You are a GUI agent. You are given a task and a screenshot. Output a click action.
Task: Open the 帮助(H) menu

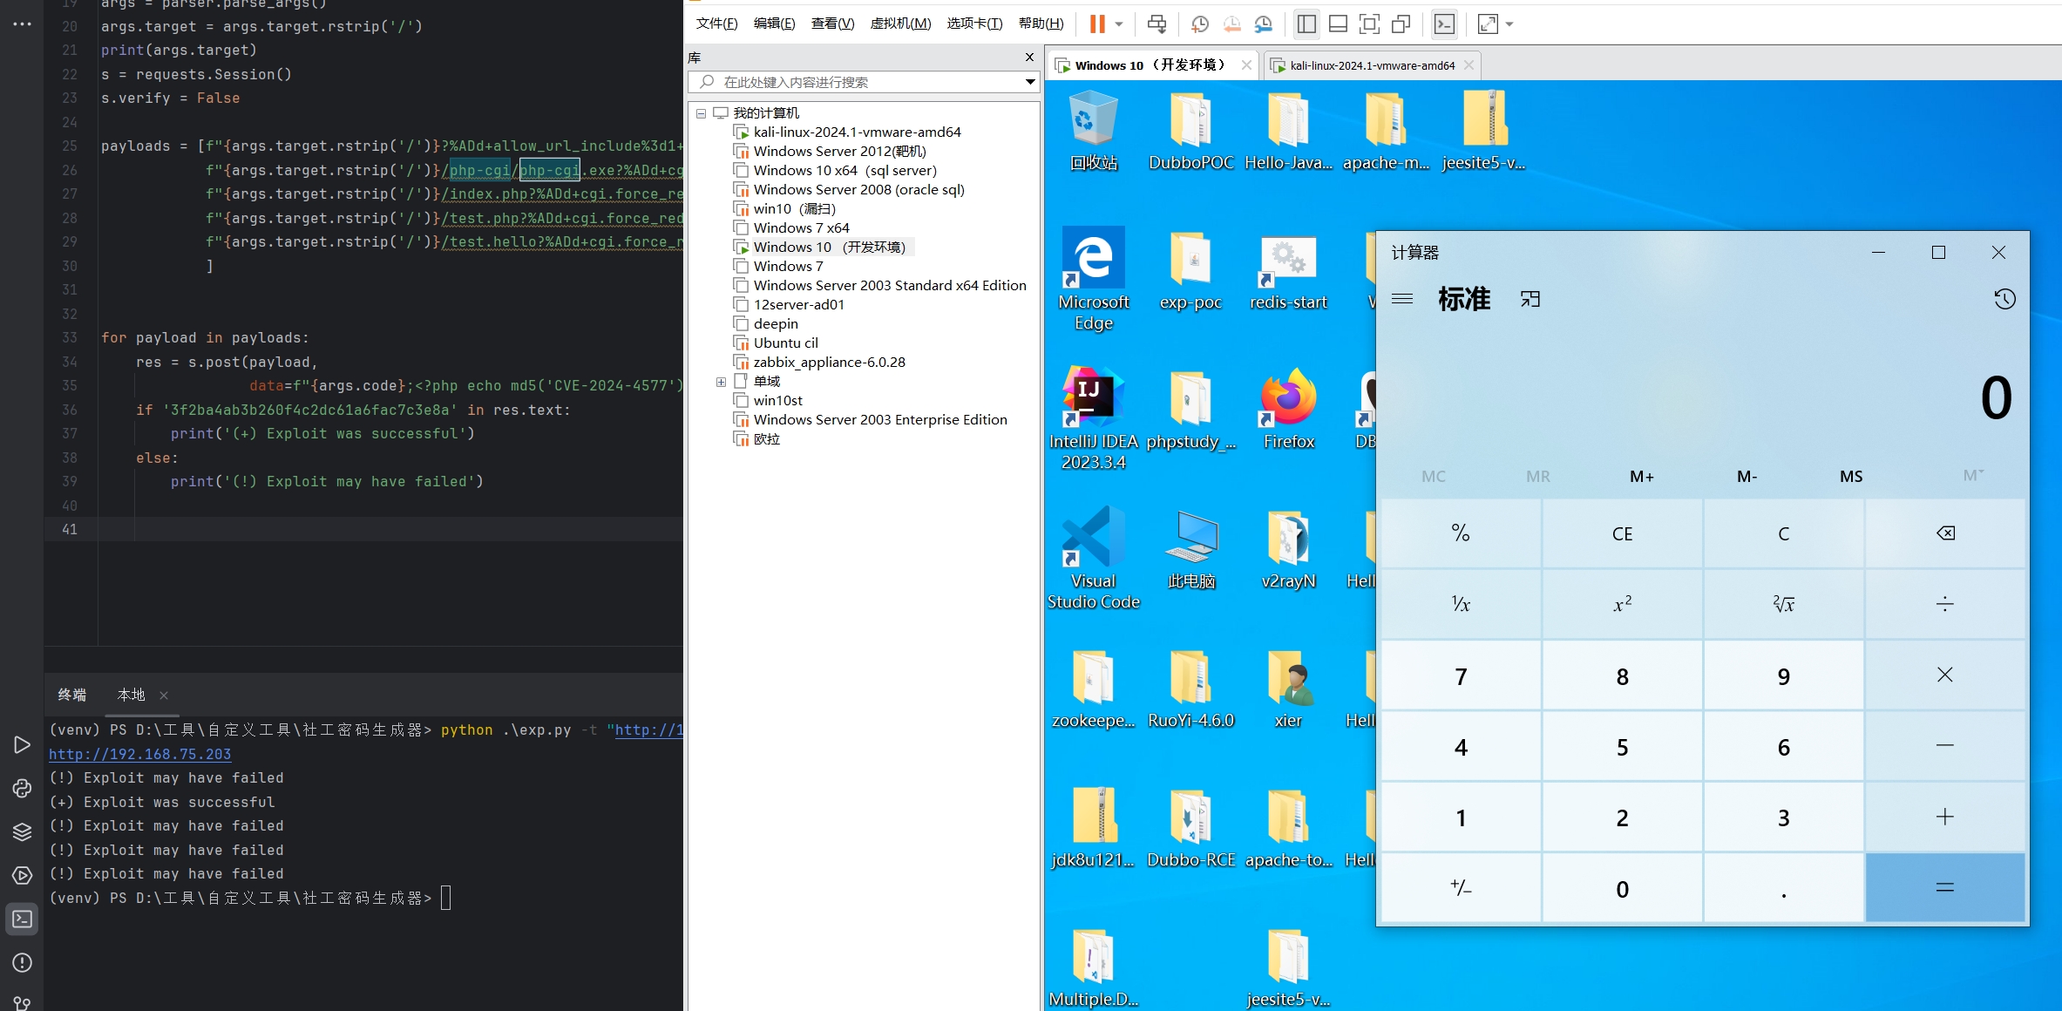tap(1041, 24)
